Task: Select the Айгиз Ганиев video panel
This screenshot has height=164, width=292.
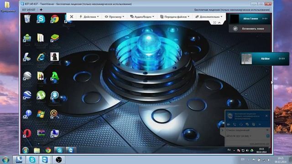Action: click(x=250, y=19)
